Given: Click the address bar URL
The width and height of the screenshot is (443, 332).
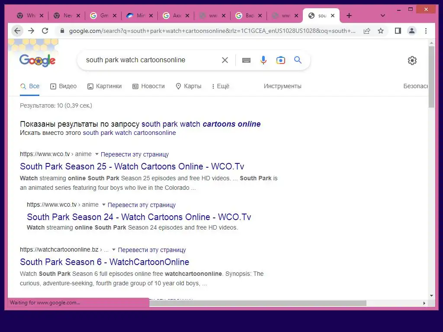Looking at the screenshot, I should [212, 31].
